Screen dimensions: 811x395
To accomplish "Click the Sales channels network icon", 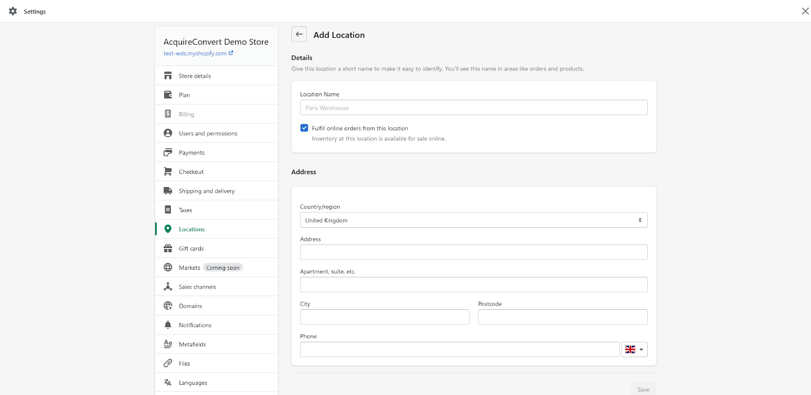I will click(168, 287).
